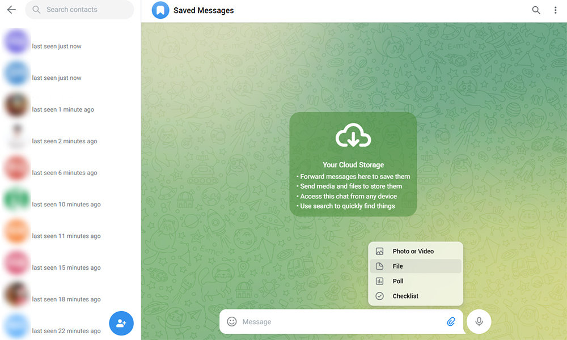The width and height of the screenshot is (567, 340).
Task: Click the cloud download storage icon
Action: point(353,136)
